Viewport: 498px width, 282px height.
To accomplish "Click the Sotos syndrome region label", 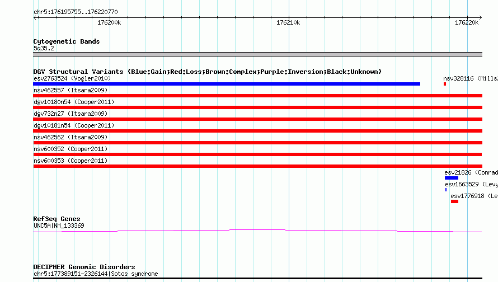I will click(96, 274).
